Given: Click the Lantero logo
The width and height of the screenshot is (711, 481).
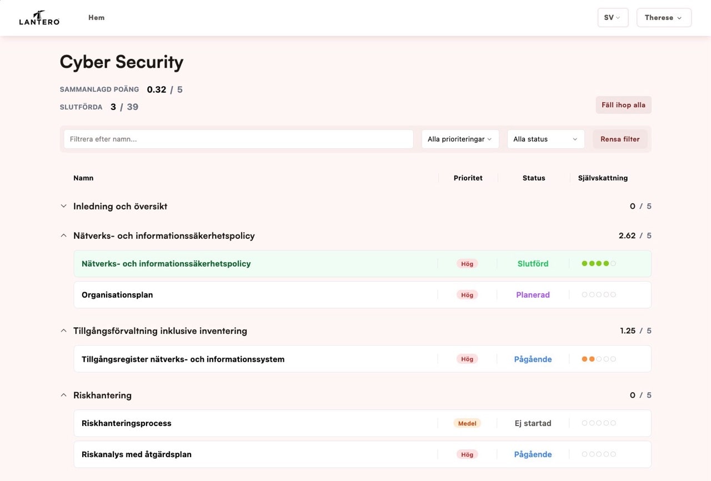Looking at the screenshot, I should [x=39, y=18].
